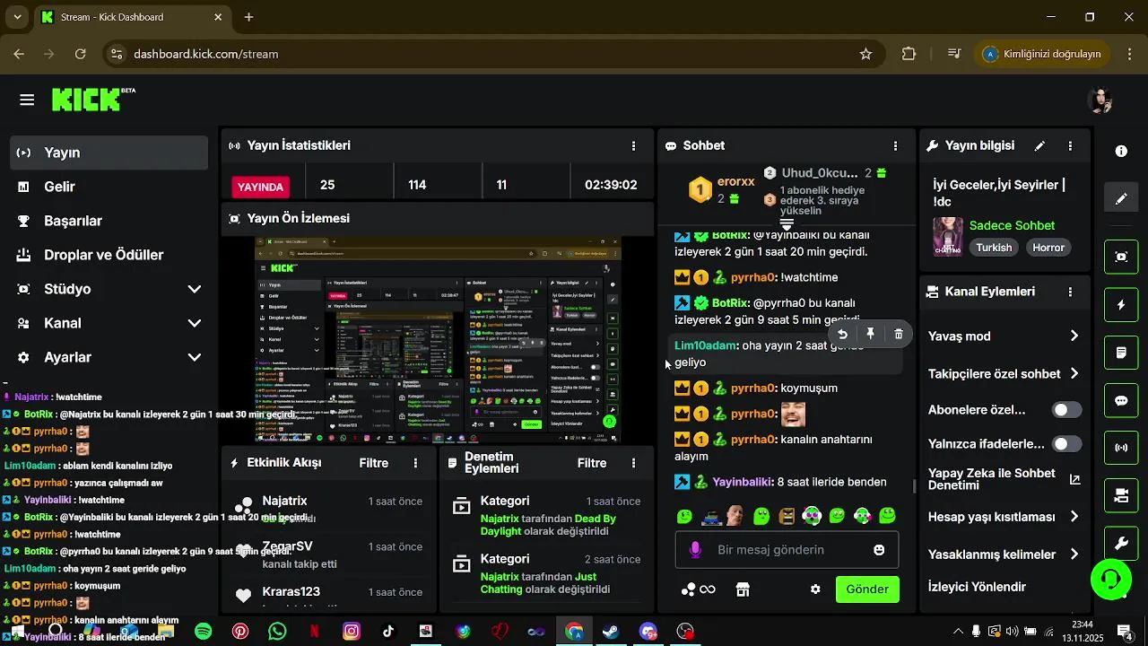Toggle stream preview widget icon in right sidebar
The height and width of the screenshot is (646, 1148).
1121,257
